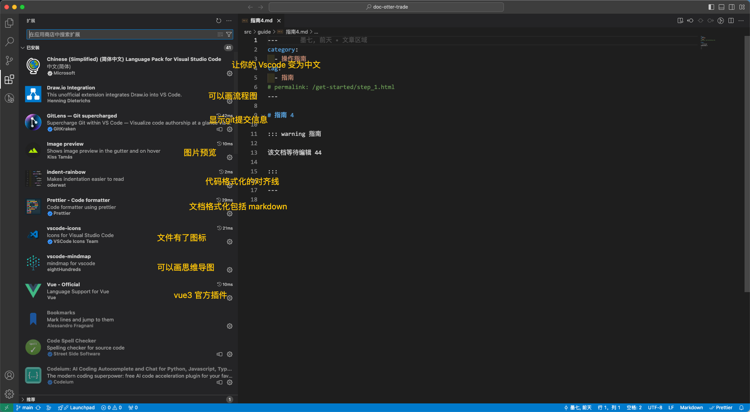
Task: Open manage gear for Chinese Language Pack
Action: [x=230, y=73]
